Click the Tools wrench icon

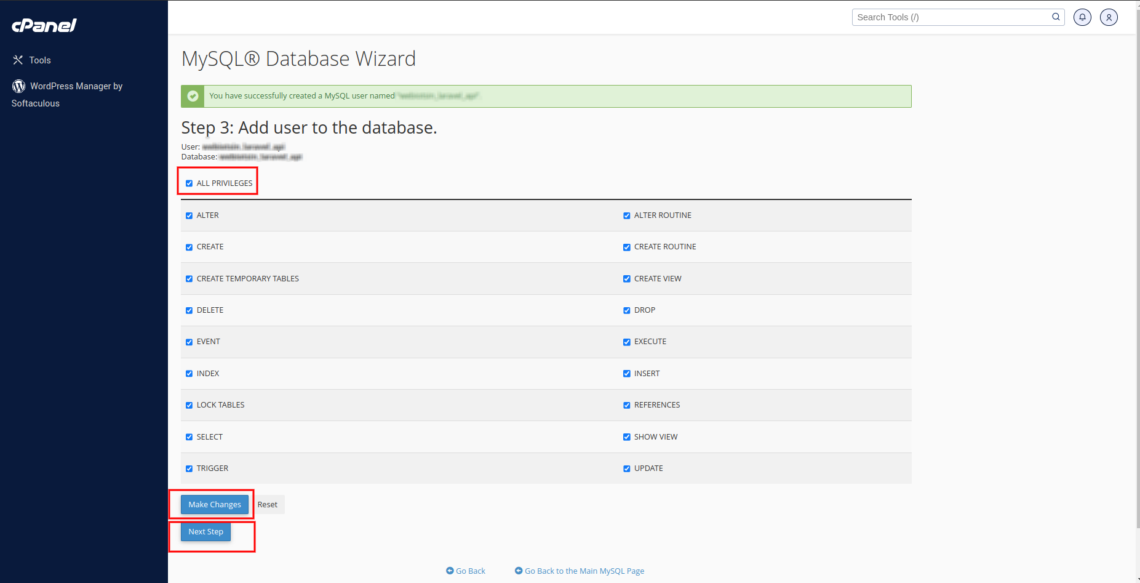click(x=18, y=60)
